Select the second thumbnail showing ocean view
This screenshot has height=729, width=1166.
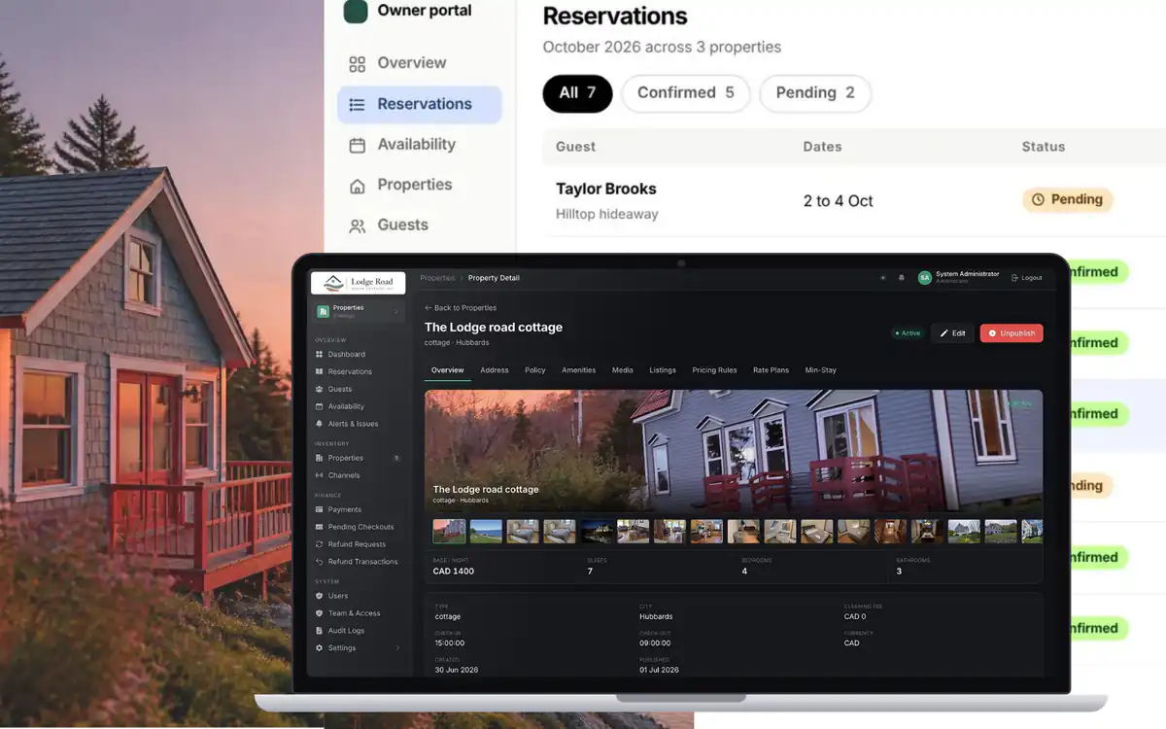[x=486, y=531]
